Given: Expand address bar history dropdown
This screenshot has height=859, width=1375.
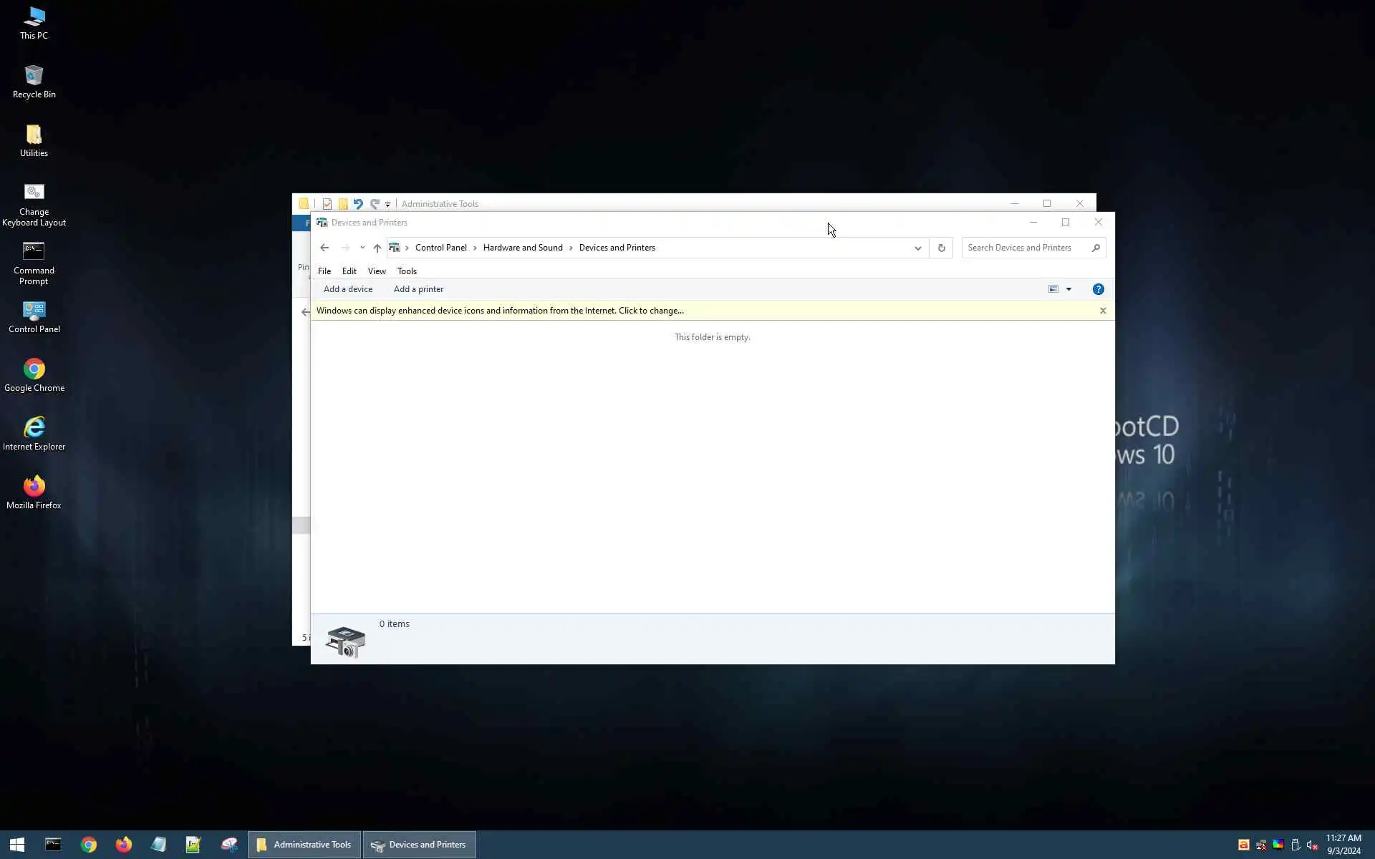Looking at the screenshot, I should [x=917, y=248].
